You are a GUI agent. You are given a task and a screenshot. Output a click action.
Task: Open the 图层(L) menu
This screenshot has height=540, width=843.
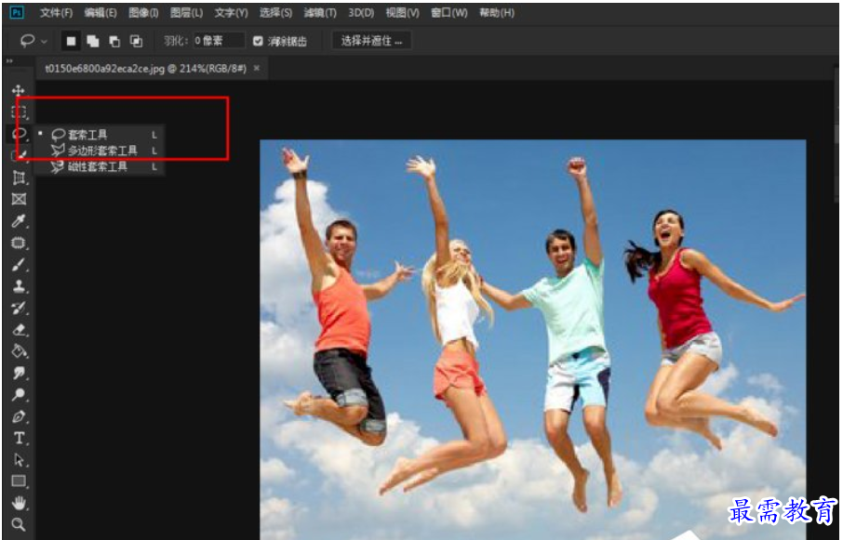[186, 12]
